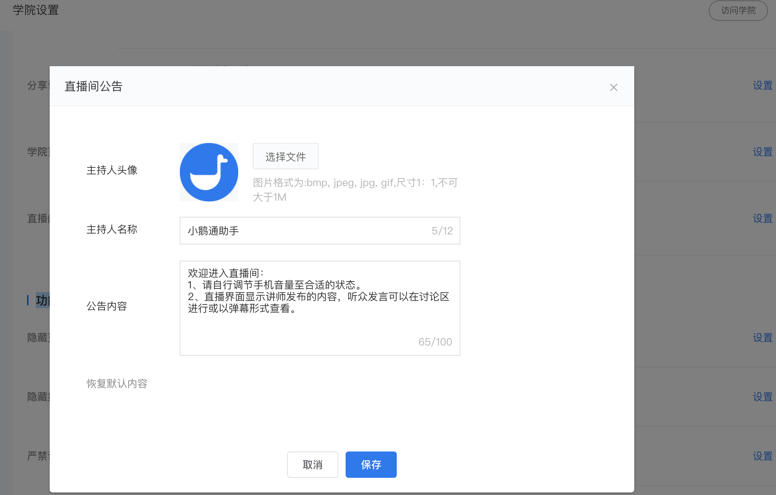
Task: Click the 学院设置 page heading
Action: pyautogui.click(x=36, y=10)
